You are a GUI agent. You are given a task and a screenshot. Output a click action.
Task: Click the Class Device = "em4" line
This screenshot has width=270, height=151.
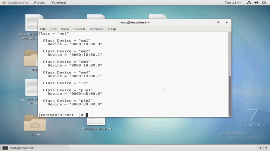click(x=67, y=72)
